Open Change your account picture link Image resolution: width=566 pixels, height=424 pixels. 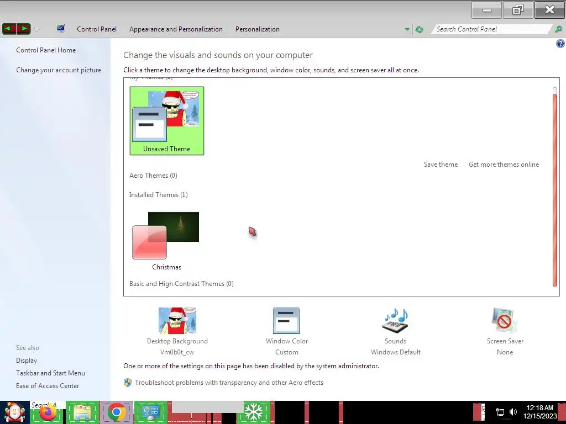tap(59, 70)
